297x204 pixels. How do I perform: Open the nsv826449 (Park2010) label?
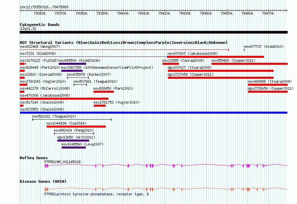pos(40,67)
